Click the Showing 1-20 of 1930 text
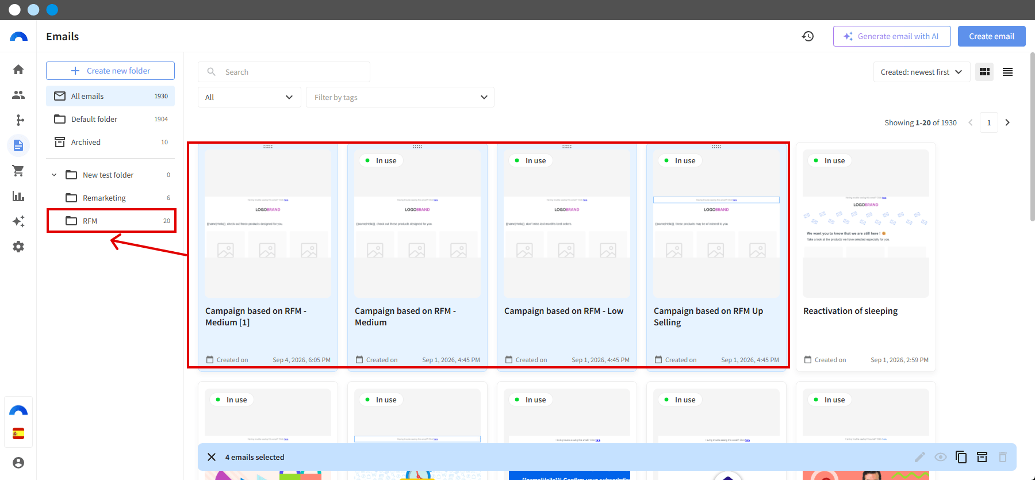The height and width of the screenshot is (480, 1035). [921, 122]
